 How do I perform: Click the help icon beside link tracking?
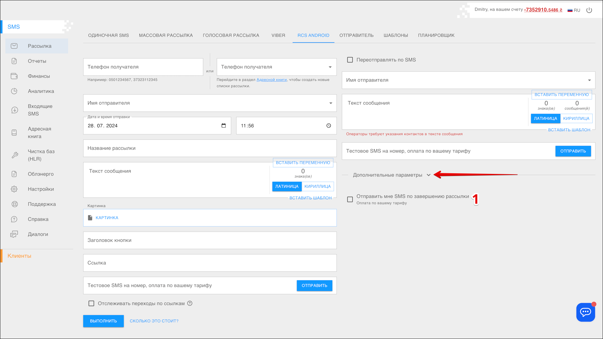[x=190, y=303]
